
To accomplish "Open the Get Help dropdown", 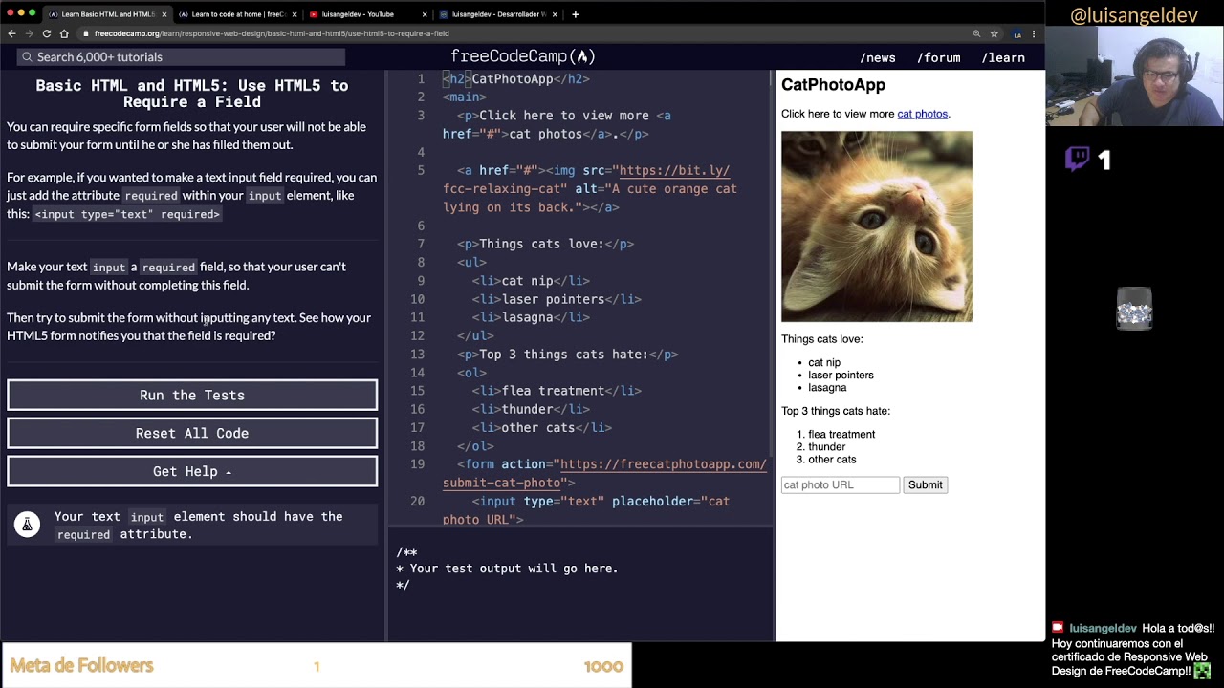I will (192, 471).
